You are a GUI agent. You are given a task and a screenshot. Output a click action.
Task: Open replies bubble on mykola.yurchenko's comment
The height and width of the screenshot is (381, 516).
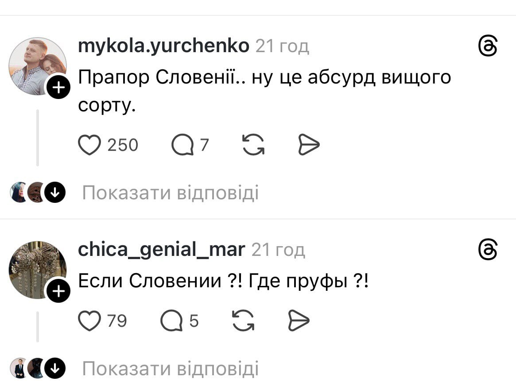(182, 145)
